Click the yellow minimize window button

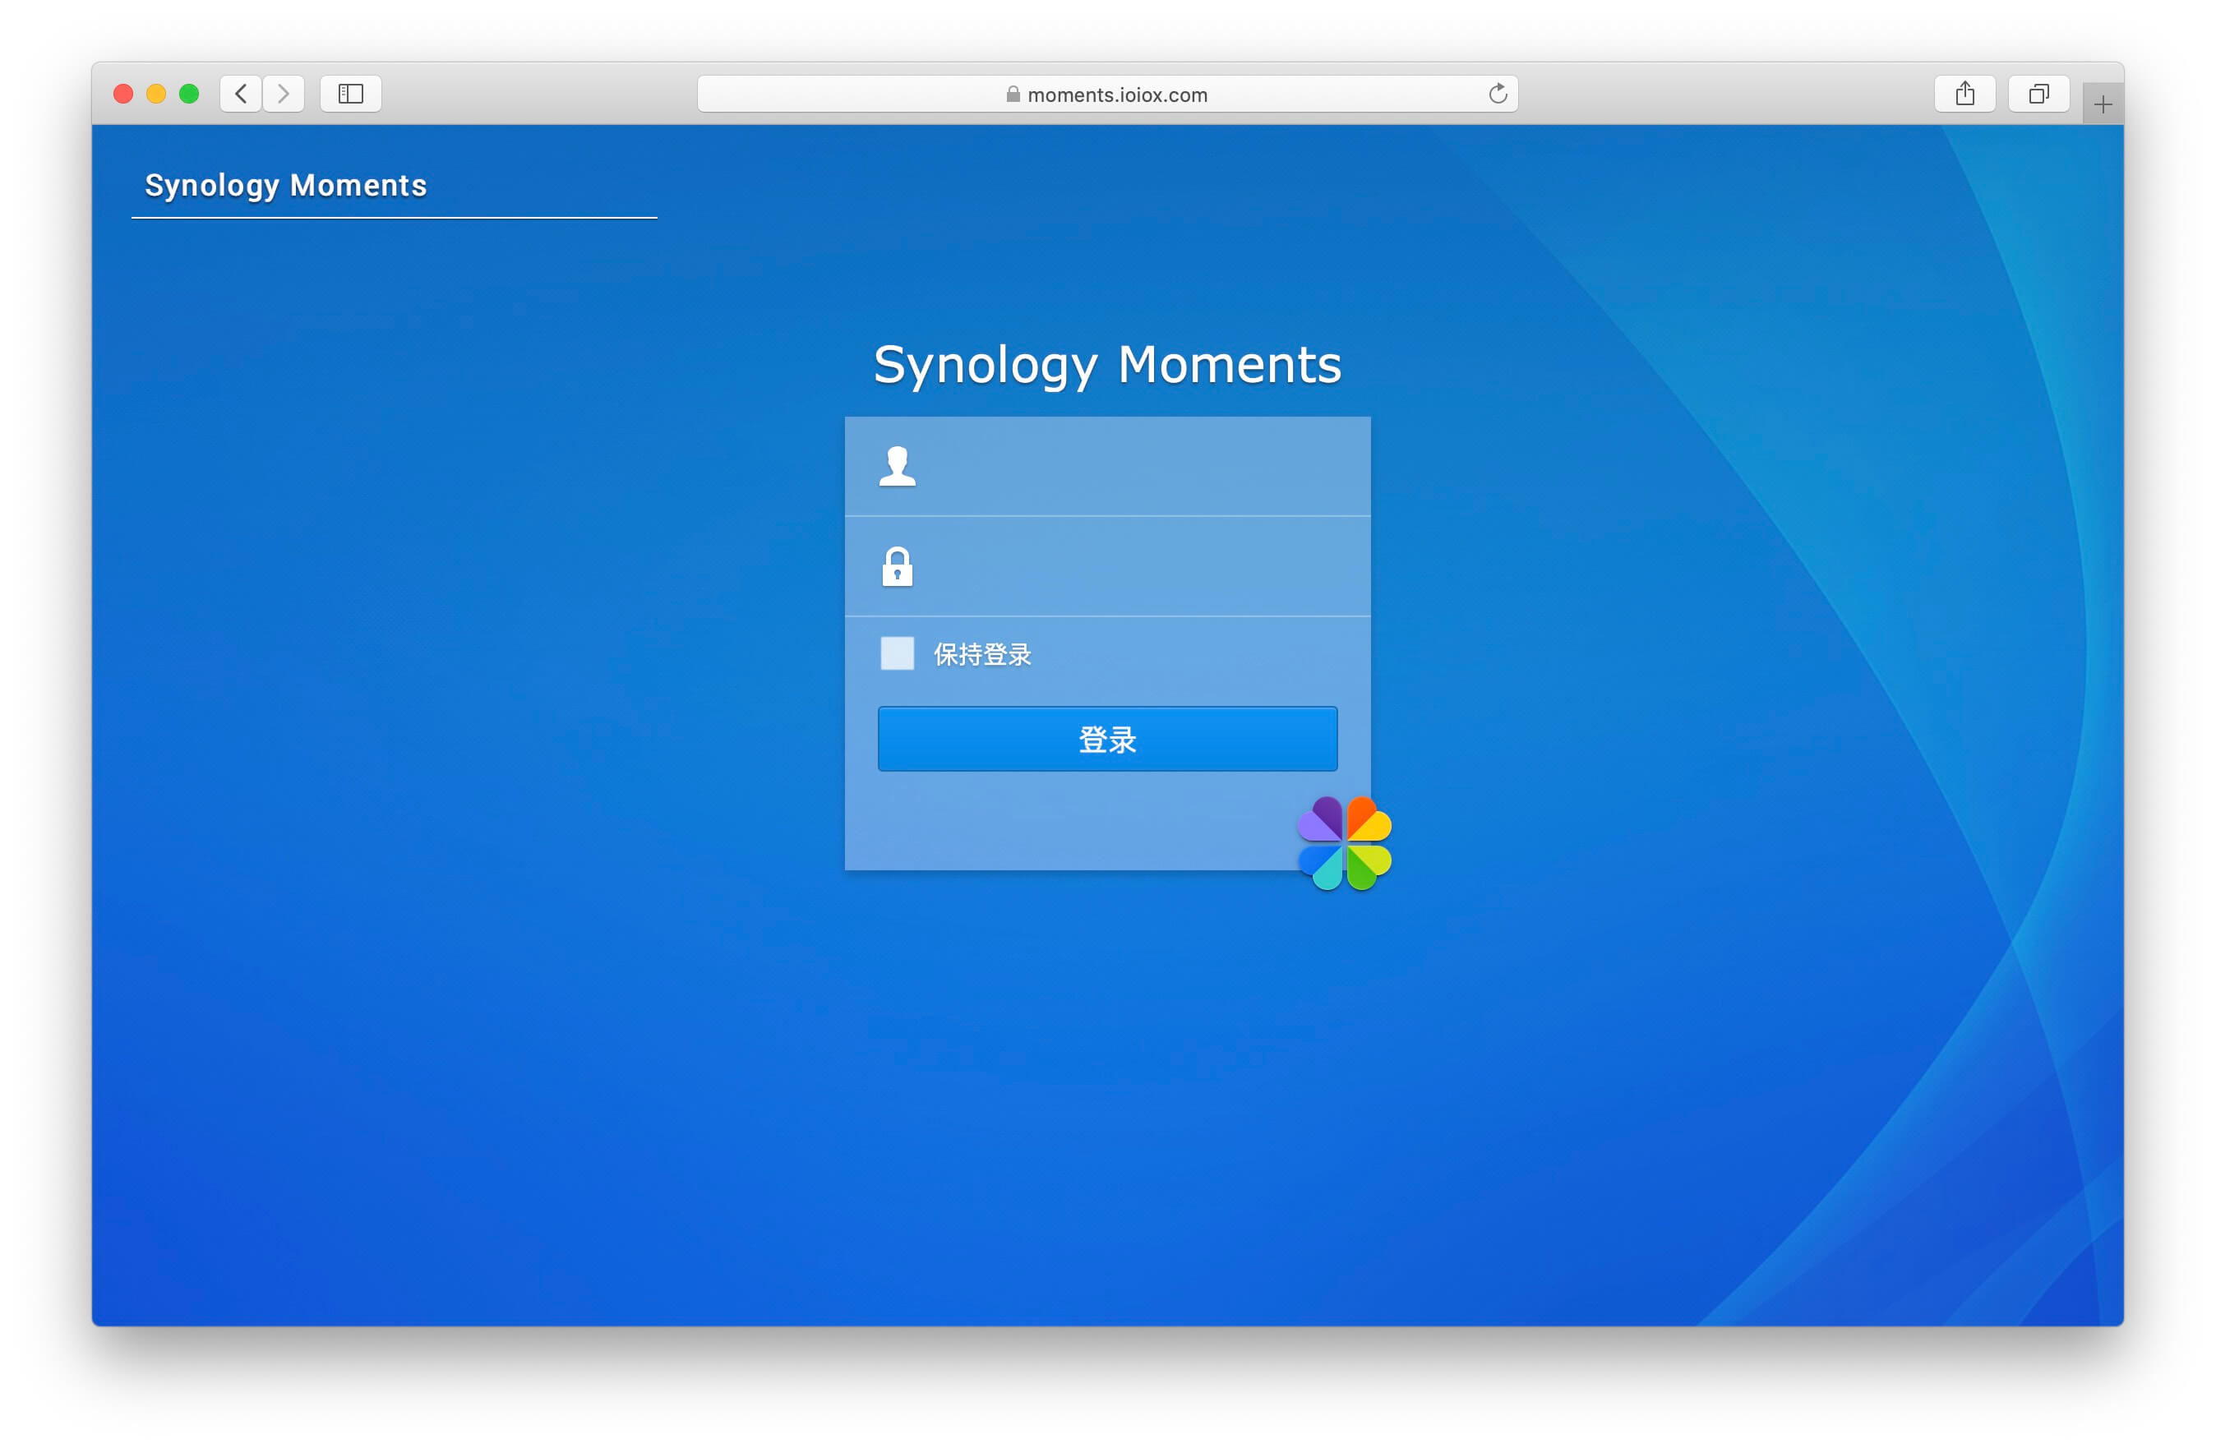155,94
